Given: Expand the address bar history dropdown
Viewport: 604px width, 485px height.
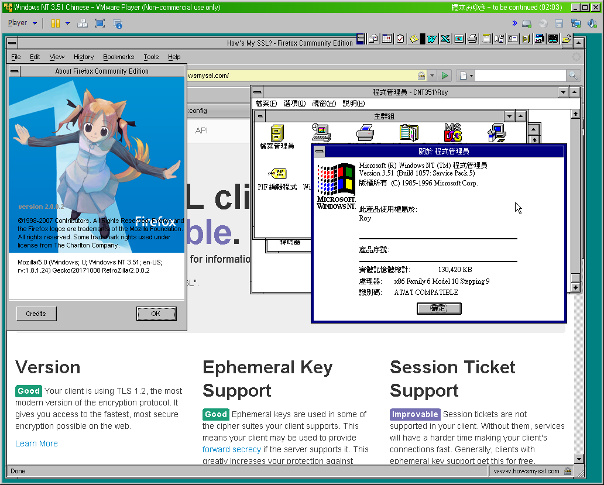Looking at the screenshot, I should (x=432, y=75).
